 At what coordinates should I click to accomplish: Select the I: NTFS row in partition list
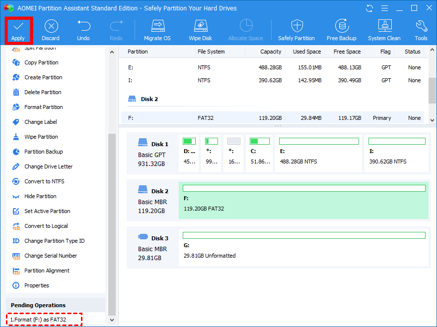pyautogui.click(x=273, y=80)
